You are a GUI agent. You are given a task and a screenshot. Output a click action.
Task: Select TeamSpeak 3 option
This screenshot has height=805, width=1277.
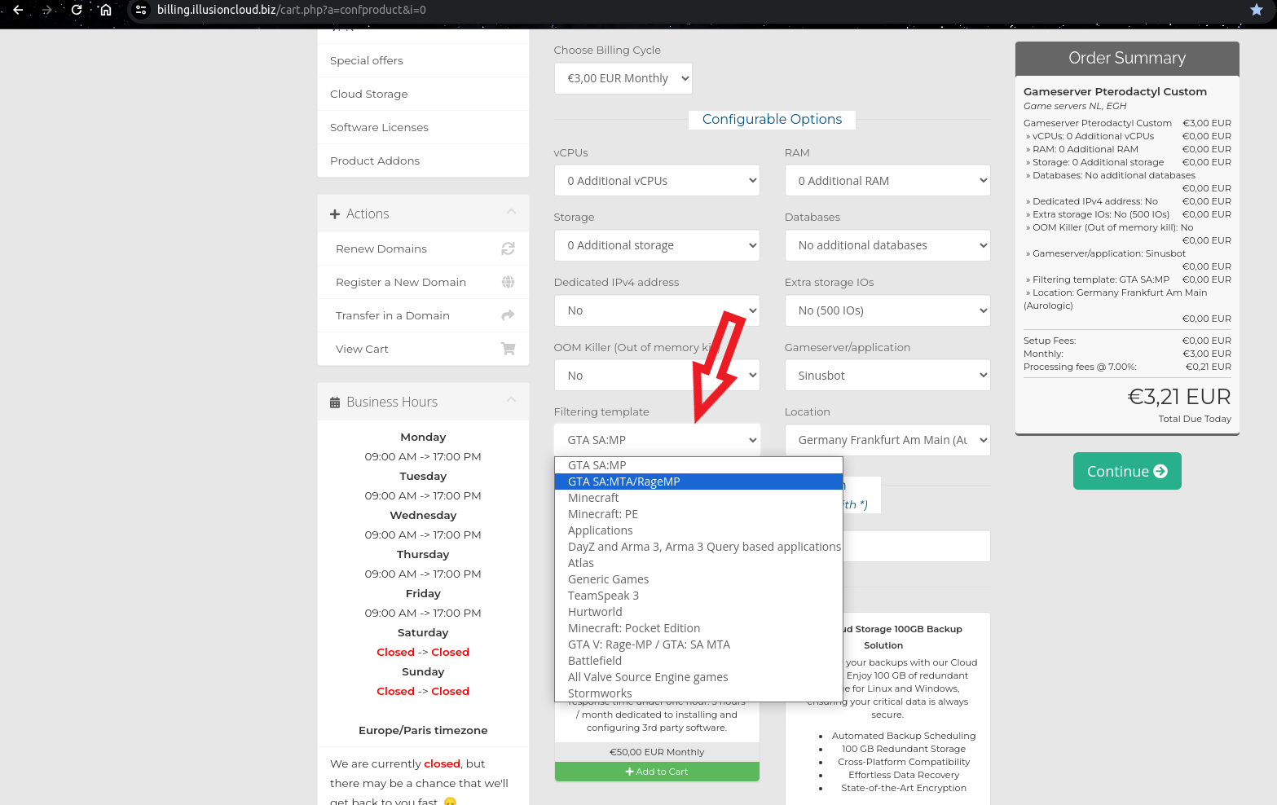[x=698, y=596]
